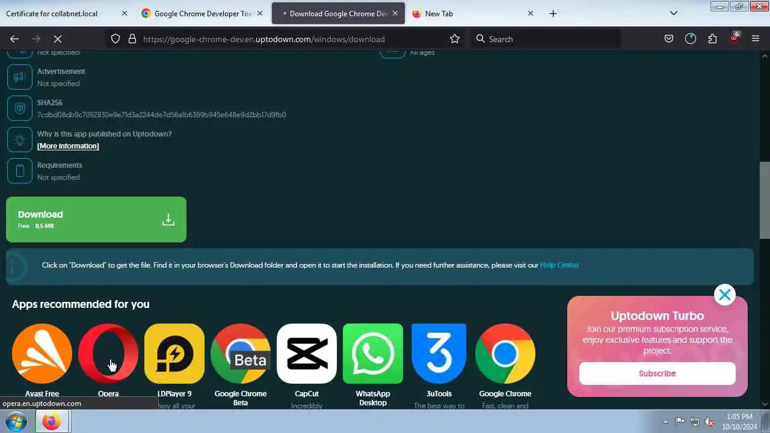Click the page vertical scrollbar thumb
The image size is (770, 433).
pos(765,200)
